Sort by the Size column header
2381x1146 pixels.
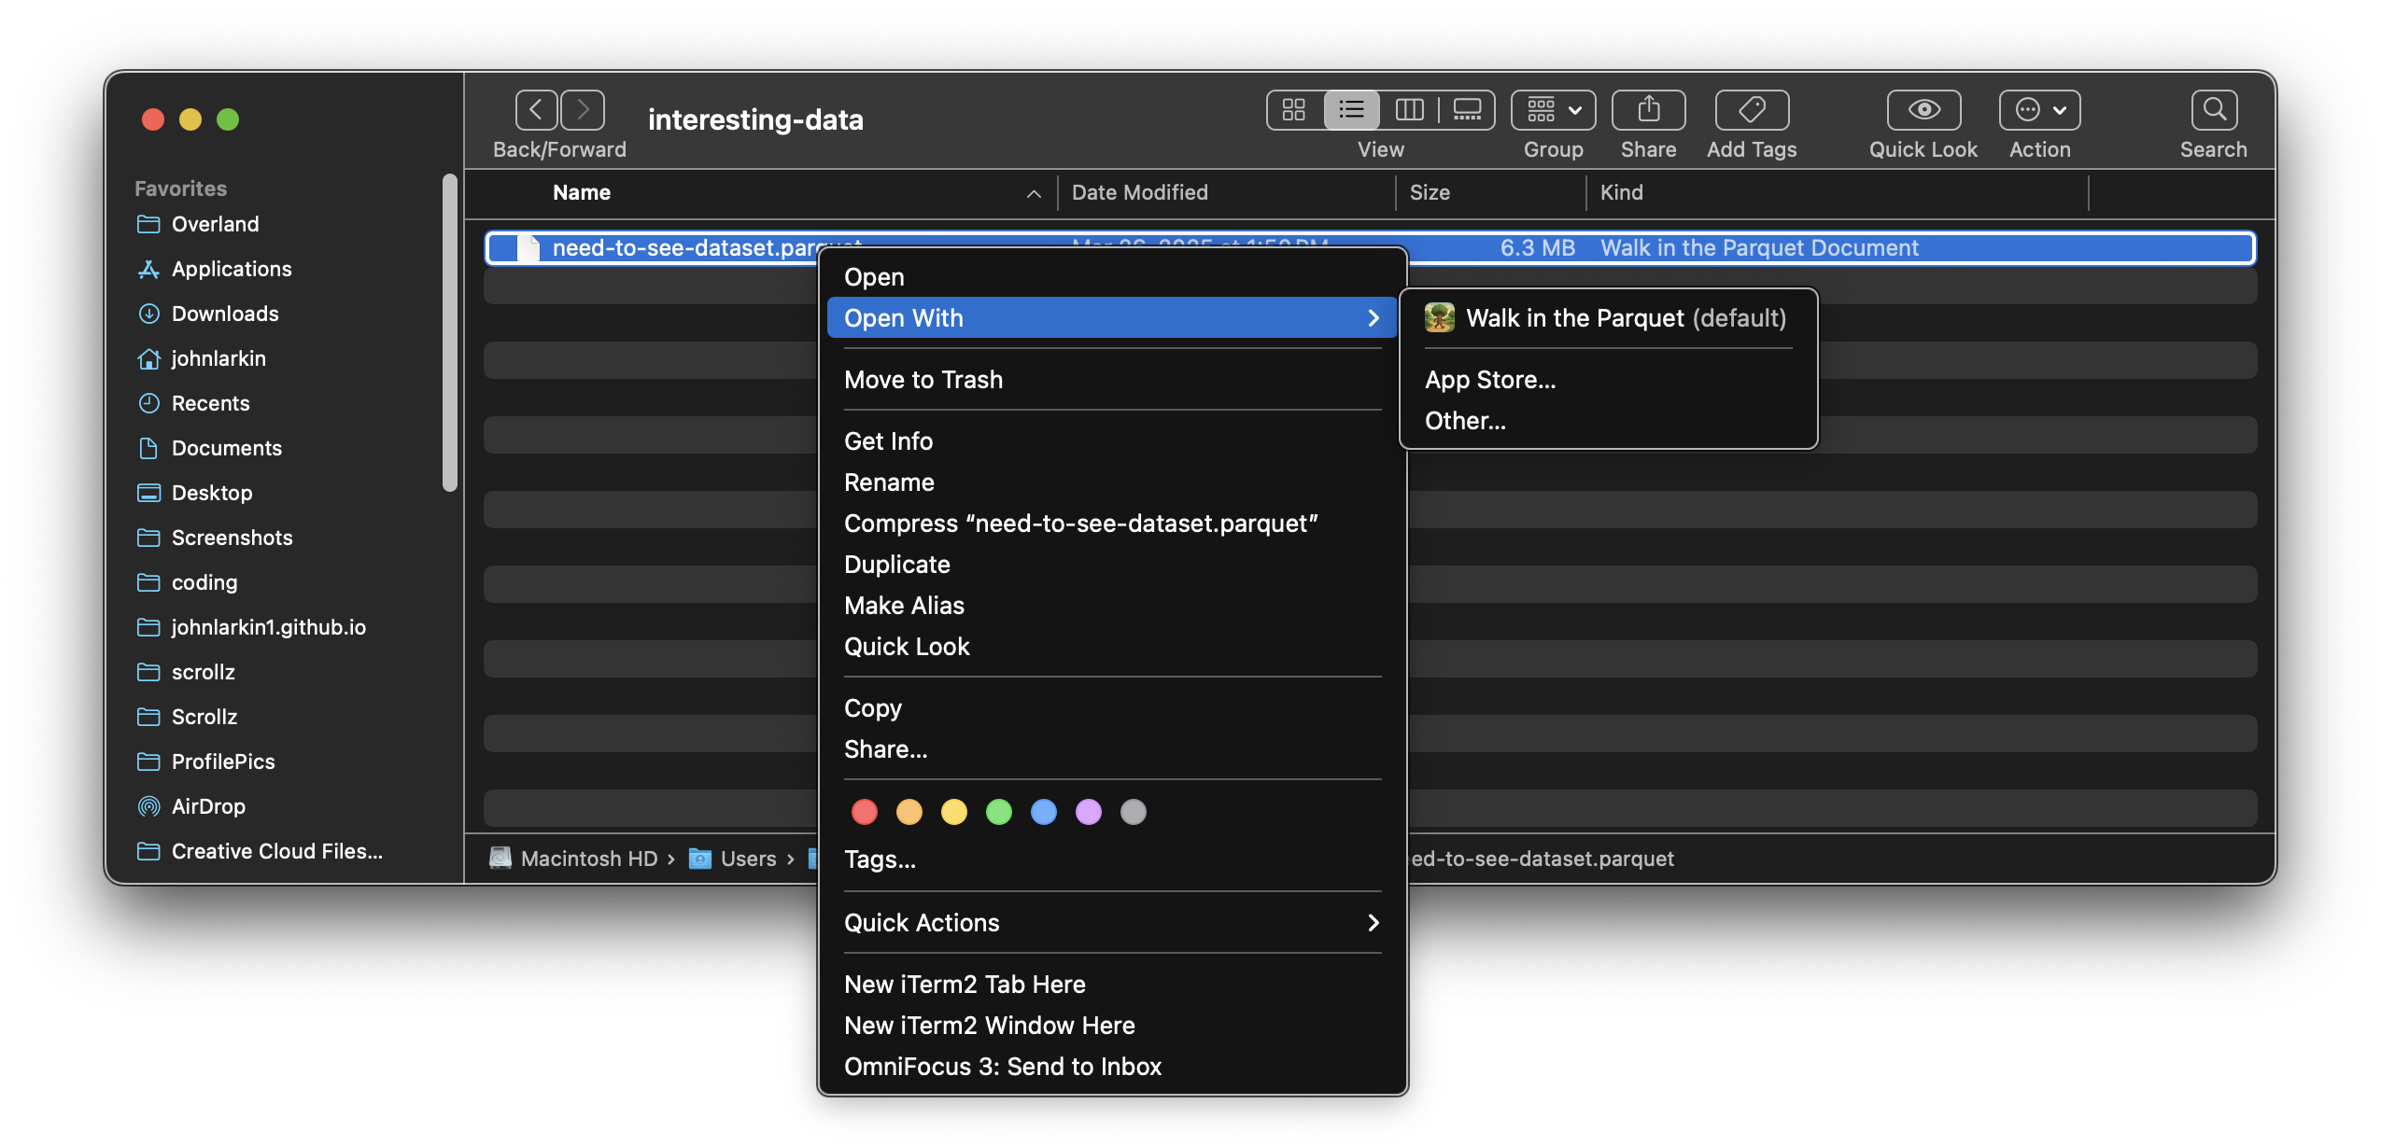click(x=1491, y=193)
